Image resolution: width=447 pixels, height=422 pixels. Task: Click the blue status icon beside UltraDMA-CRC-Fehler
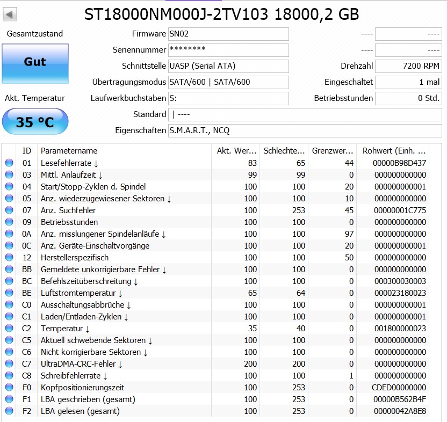tap(9, 364)
